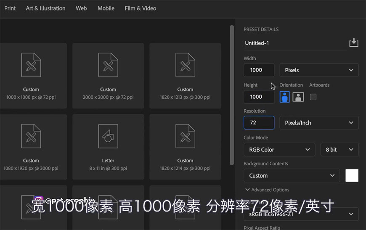Click the Letter preset shapes icon
366x230 pixels.
point(108,136)
